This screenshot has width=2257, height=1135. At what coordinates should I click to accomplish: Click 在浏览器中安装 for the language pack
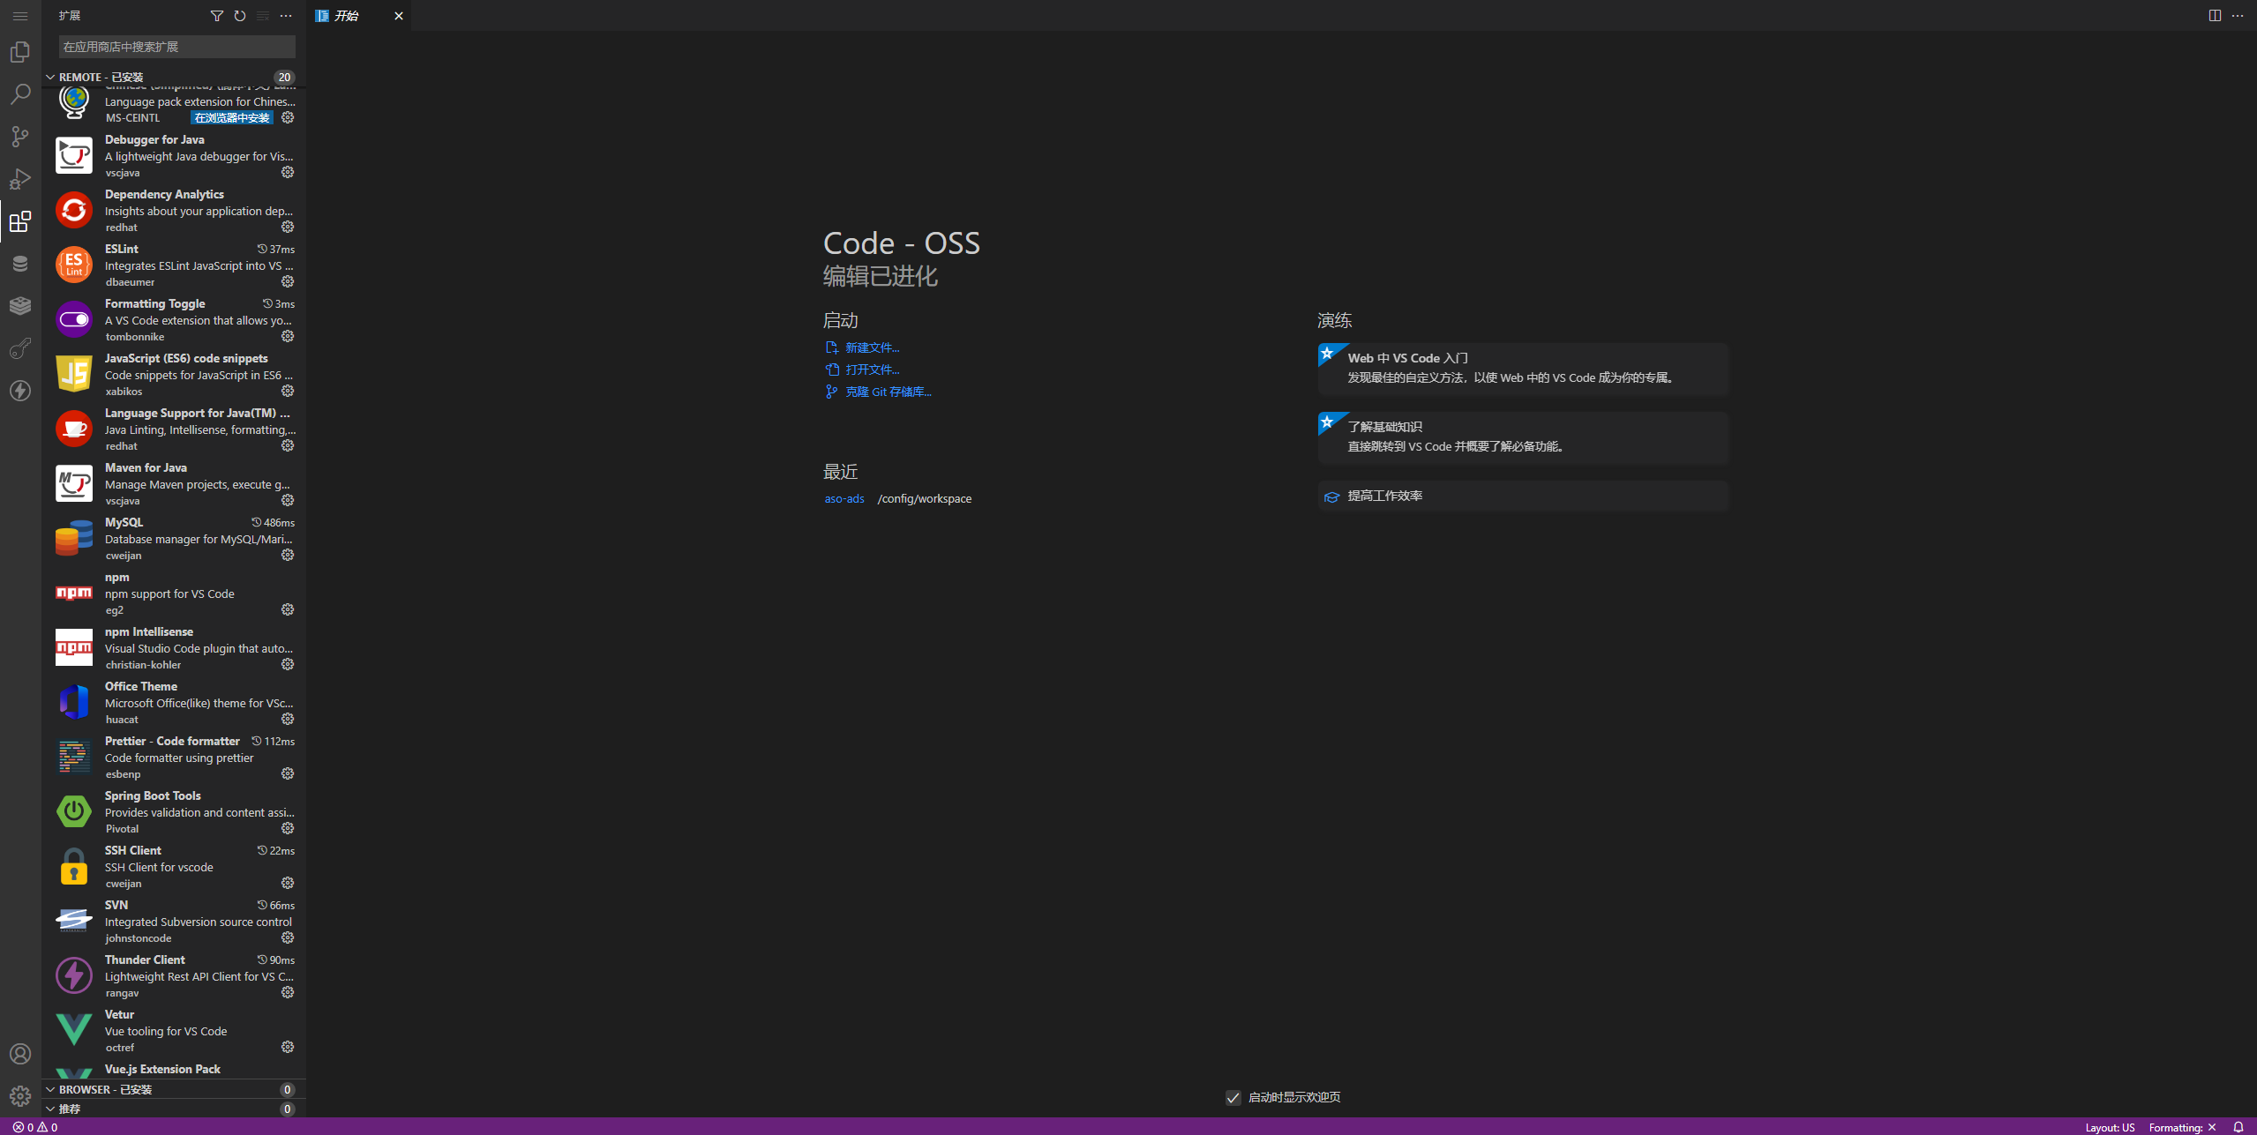[x=230, y=117]
